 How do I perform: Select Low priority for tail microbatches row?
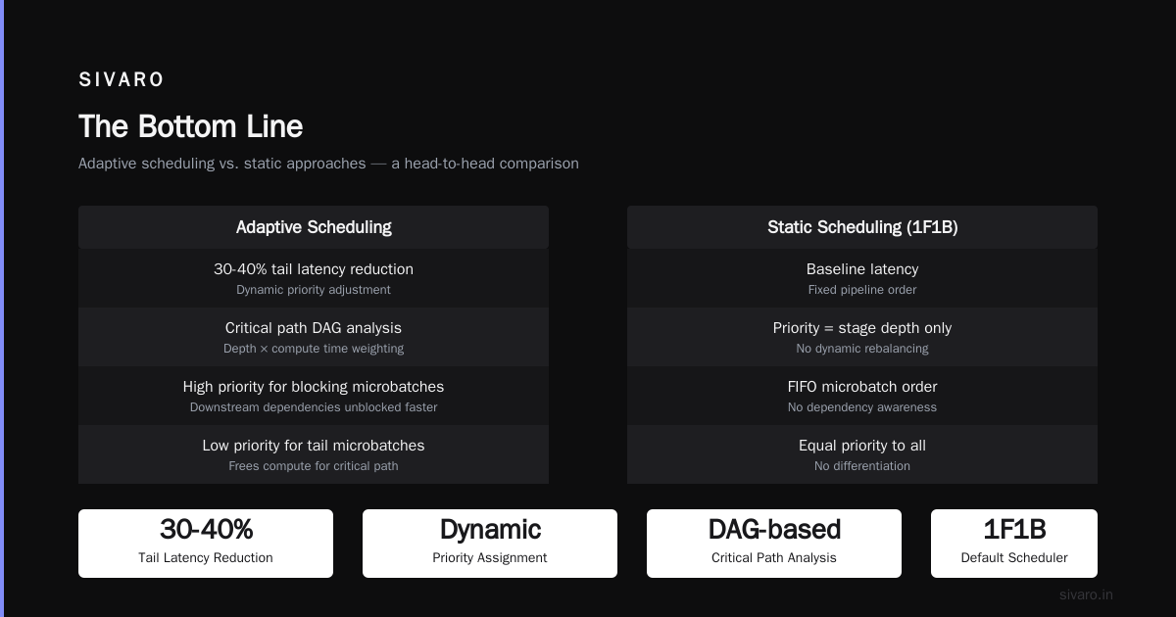pyautogui.click(x=314, y=454)
